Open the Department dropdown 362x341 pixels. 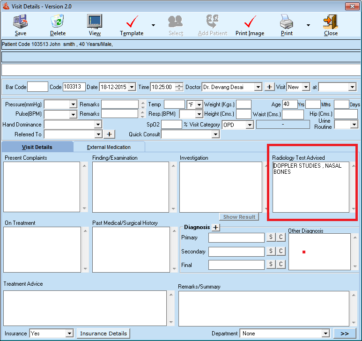point(325,334)
